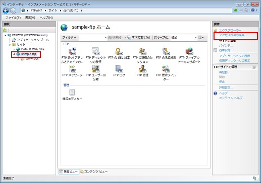
Task: Open the group-by dropdown
Action: point(184,38)
